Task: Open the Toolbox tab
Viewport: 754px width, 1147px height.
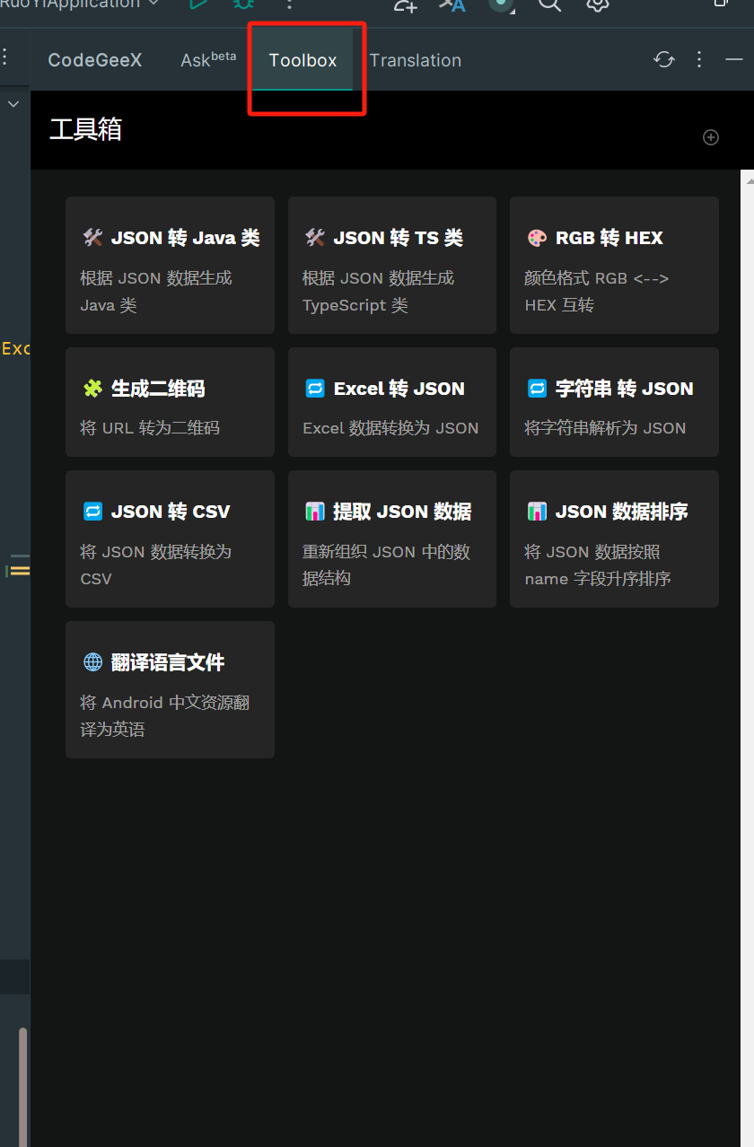Action: click(x=302, y=60)
